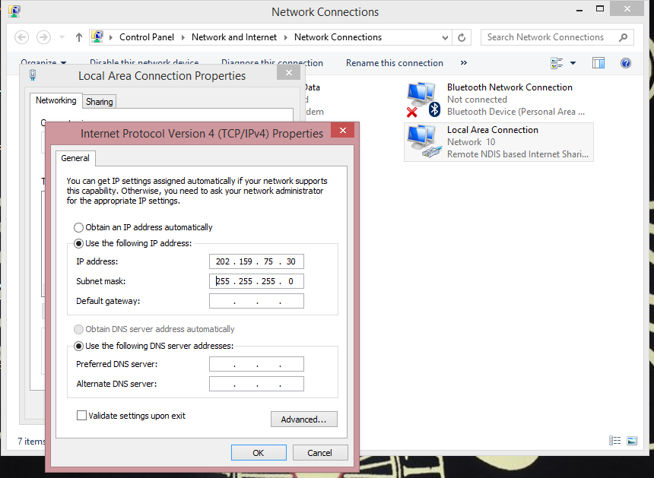Click Preferred DNS server field
This screenshot has width=654, height=478.
click(x=256, y=364)
